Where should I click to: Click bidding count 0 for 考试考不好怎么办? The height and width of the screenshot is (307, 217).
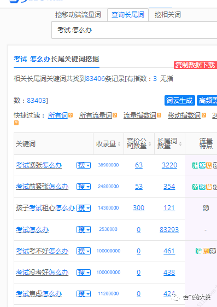[x=139, y=251]
